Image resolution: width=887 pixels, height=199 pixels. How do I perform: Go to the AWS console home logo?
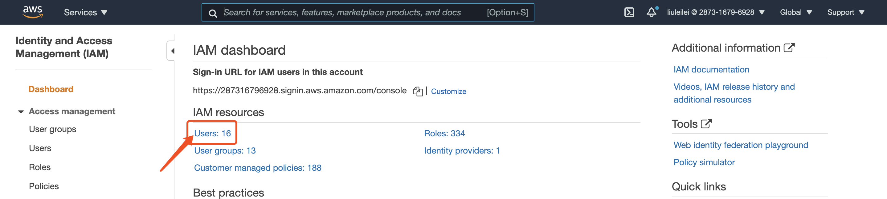coord(33,12)
